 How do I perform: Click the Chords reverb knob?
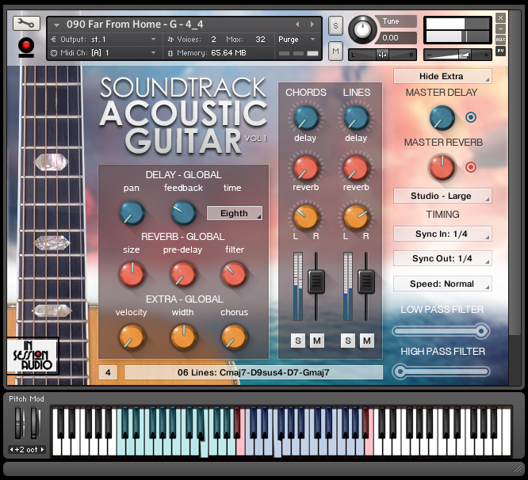(x=306, y=168)
